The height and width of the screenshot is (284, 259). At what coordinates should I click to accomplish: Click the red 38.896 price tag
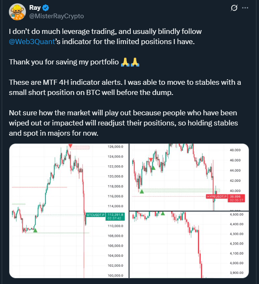(x=235, y=197)
